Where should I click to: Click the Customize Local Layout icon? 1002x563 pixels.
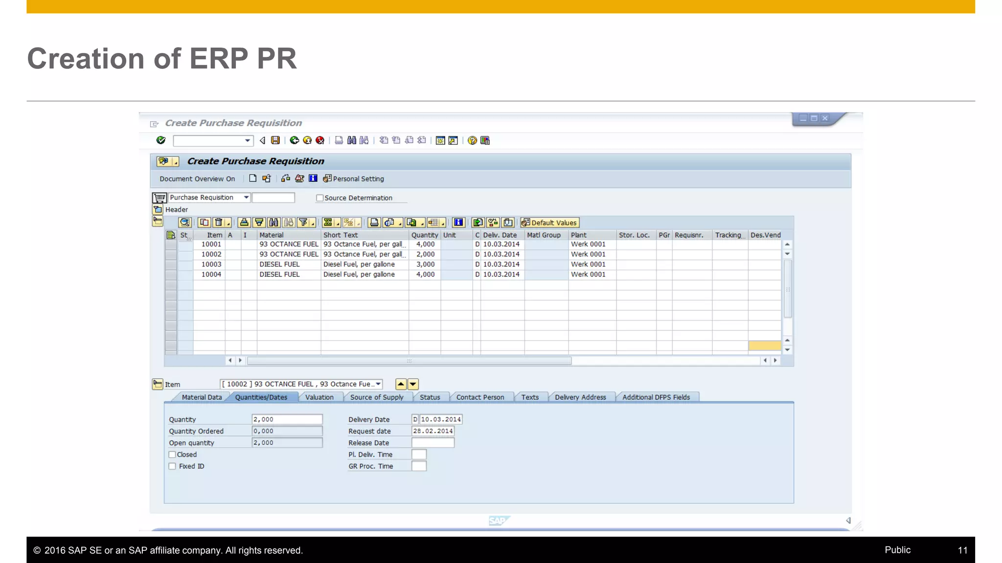(485, 140)
